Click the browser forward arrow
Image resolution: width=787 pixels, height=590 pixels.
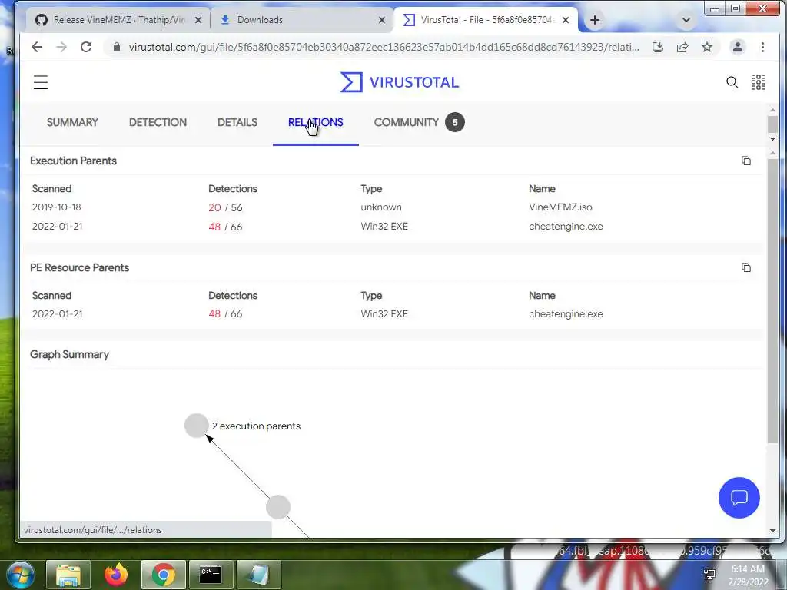(61, 47)
